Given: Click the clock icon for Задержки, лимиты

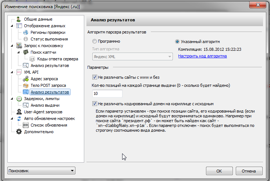Looking at the screenshot, I should tap(19, 99).
